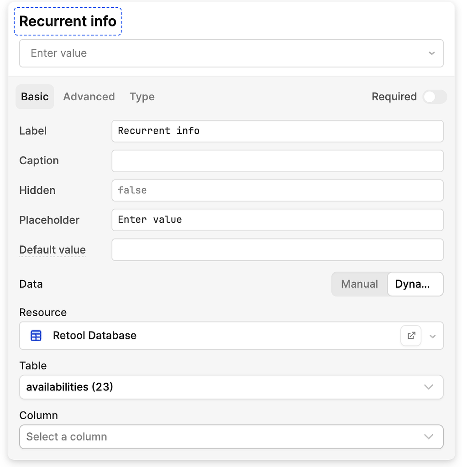Image resolution: width=462 pixels, height=467 pixels.
Task: Click the Retool Database resource icon
Action: 36,336
